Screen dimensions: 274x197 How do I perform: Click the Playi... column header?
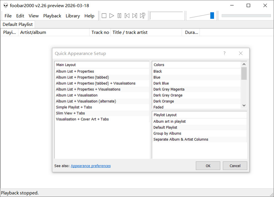(x=10, y=32)
